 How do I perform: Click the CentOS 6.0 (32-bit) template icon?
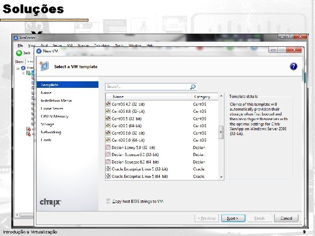[108, 133]
